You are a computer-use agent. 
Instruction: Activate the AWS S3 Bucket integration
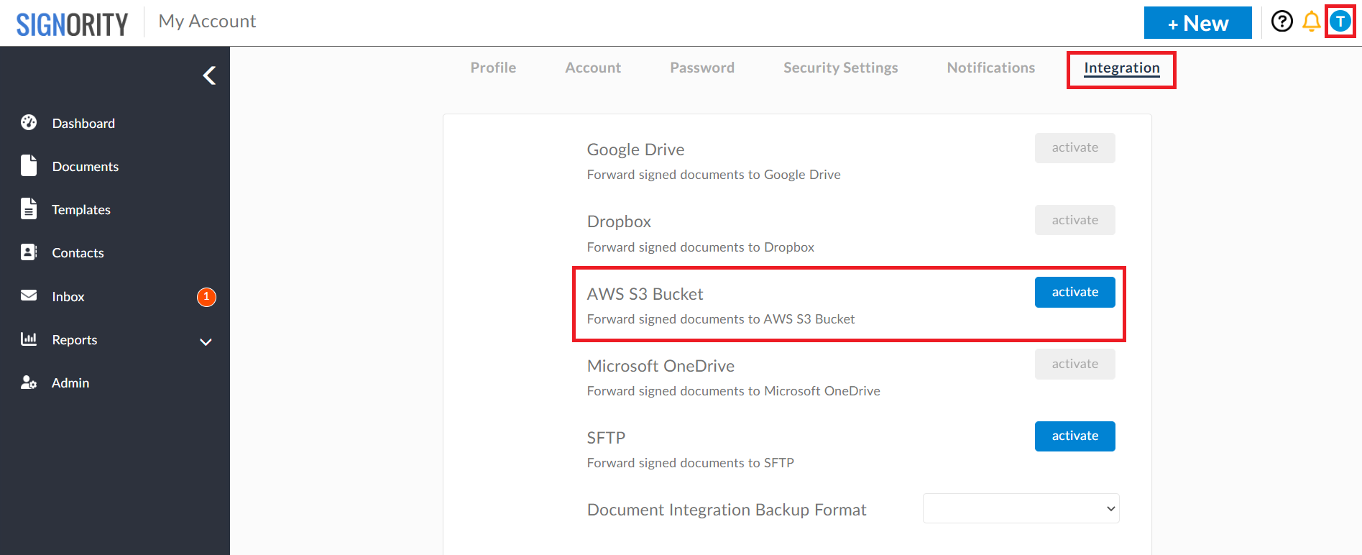click(x=1075, y=292)
